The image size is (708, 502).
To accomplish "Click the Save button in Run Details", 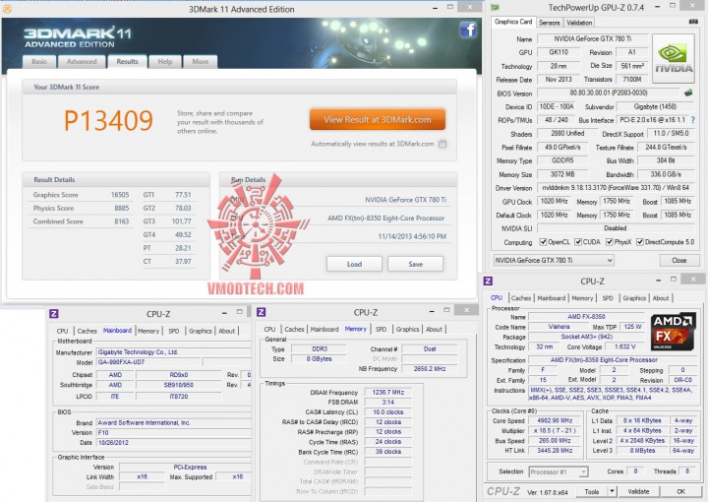I will click(x=415, y=264).
